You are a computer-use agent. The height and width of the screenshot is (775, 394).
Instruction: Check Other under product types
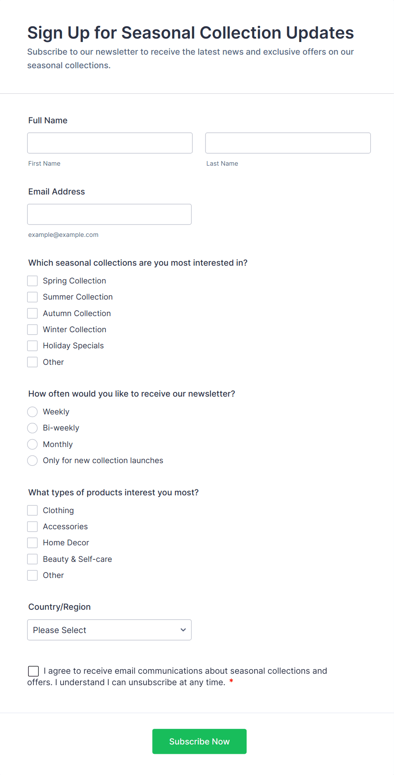[x=32, y=575]
